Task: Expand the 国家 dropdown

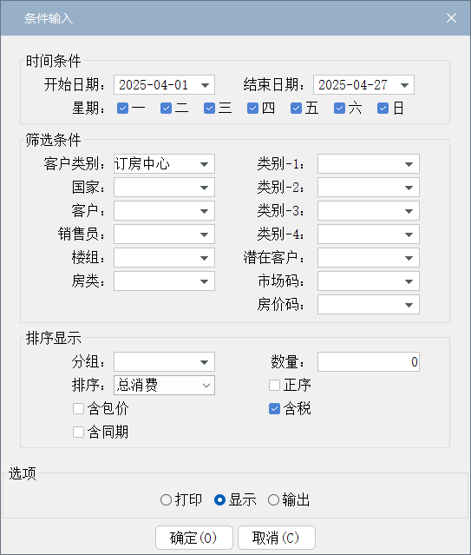Action: pyautogui.click(x=164, y=188)
